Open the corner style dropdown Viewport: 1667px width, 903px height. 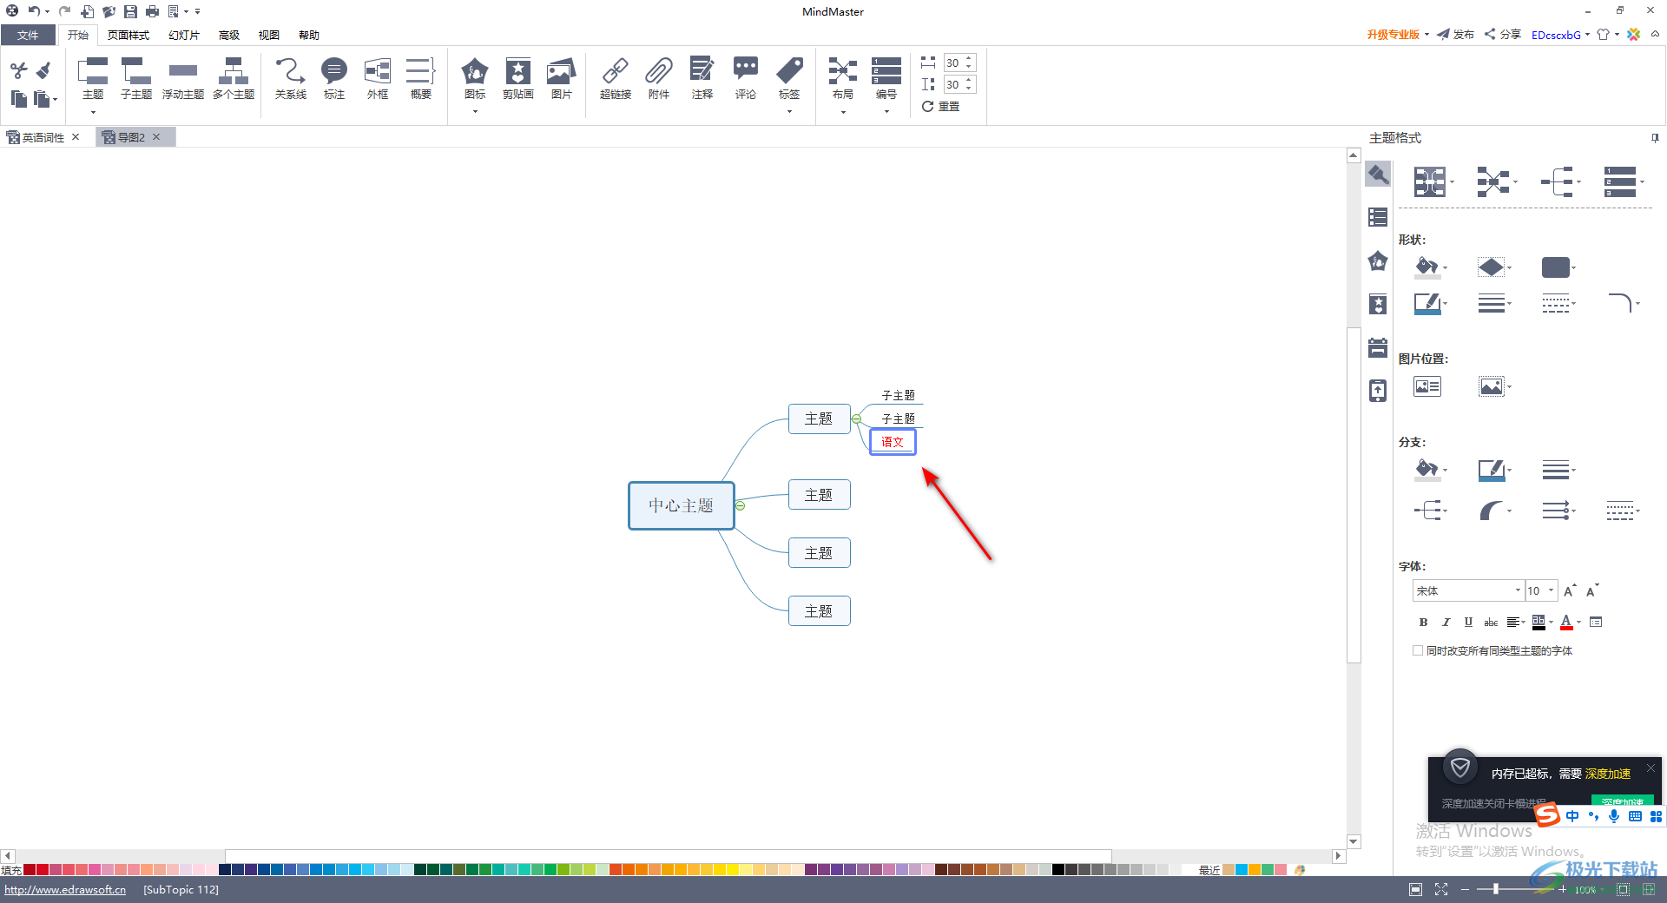(x=1637, y=304)
